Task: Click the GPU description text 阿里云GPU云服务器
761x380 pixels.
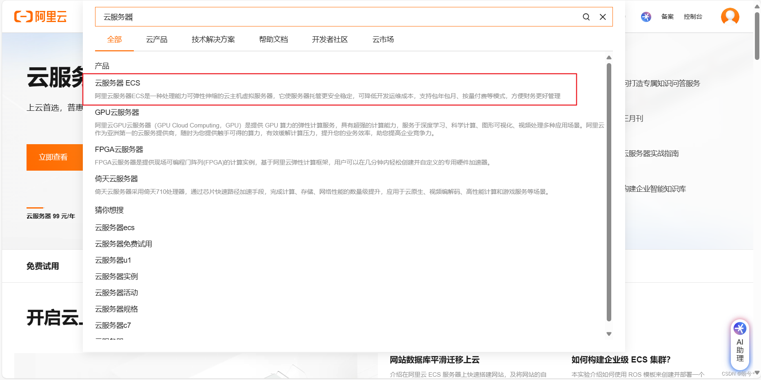Action: 350,129
